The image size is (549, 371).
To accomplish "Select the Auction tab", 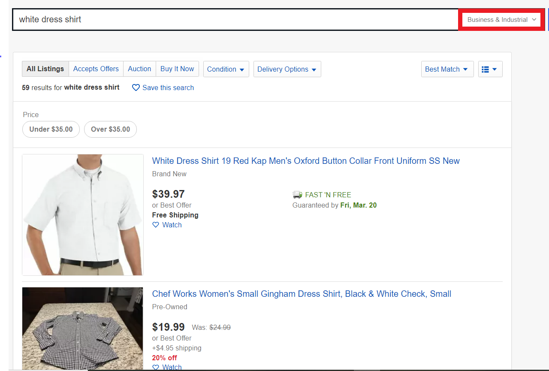I will click(139, 69).
